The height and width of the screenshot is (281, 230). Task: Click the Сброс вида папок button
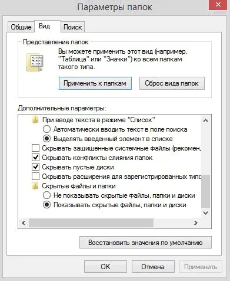(172, 83)
